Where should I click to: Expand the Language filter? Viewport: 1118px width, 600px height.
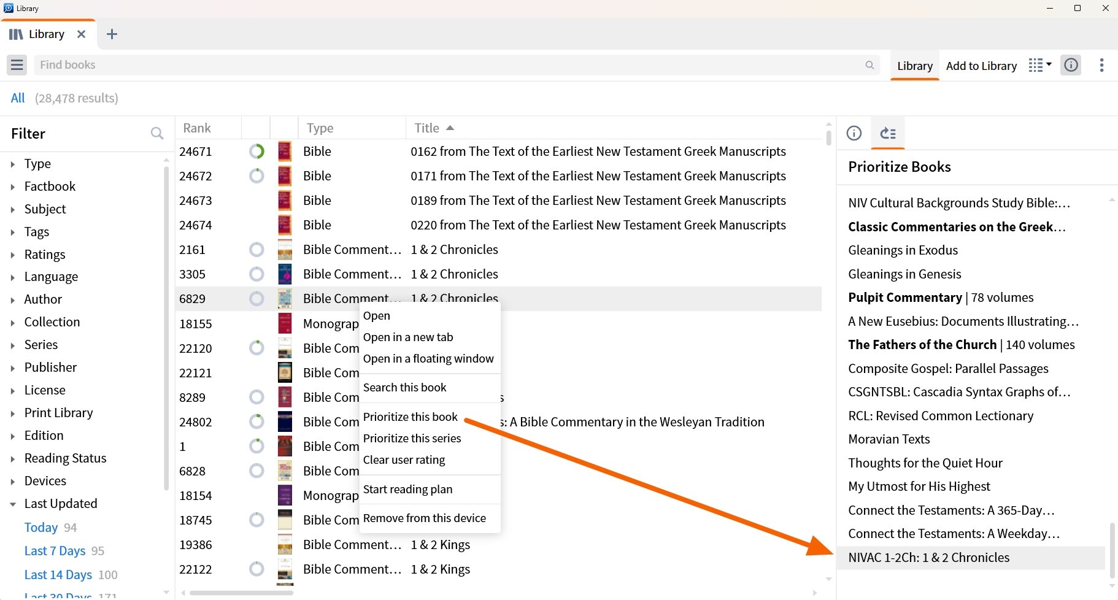click(12, 277)
